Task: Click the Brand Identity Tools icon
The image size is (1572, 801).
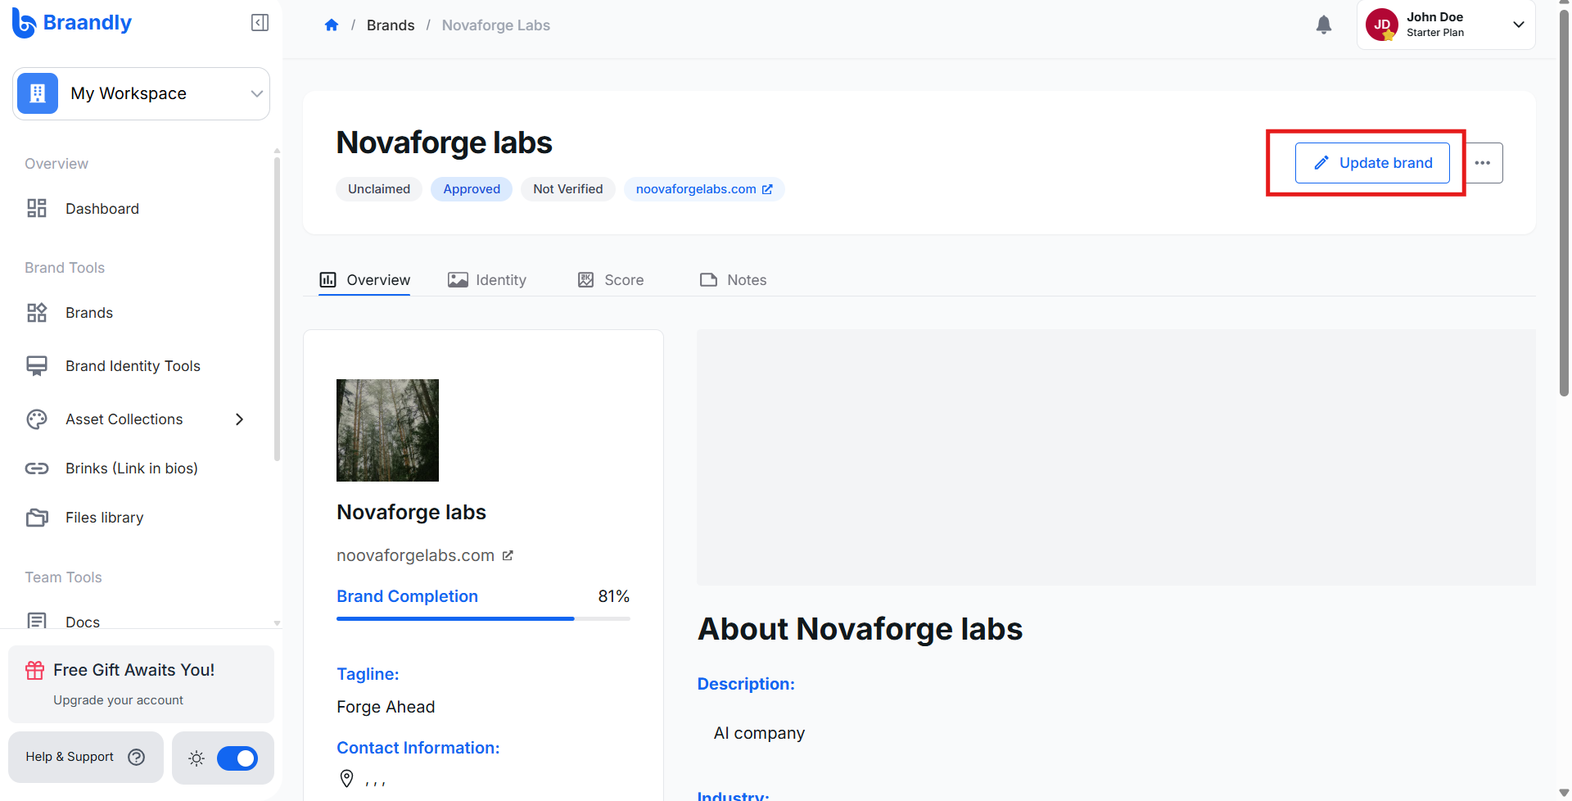Action: click(37, 365)
